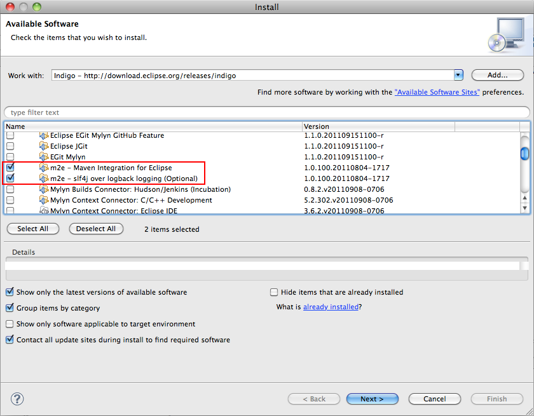
Task: Click the Next > button
Action: [x=373, y=399]
